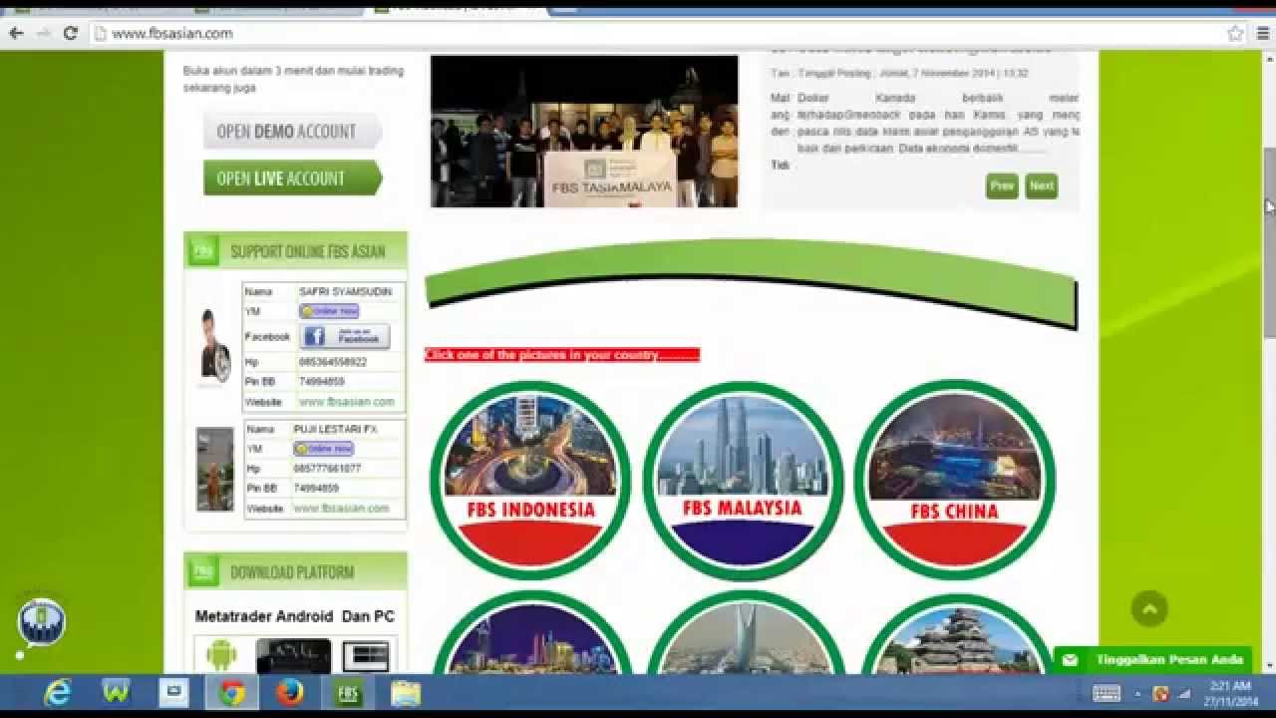Select the FBS China country picture
The width and height of the screenshot is (1276, 718).
954,480
